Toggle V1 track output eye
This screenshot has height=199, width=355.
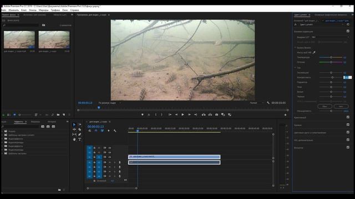(x=110, y=157)
